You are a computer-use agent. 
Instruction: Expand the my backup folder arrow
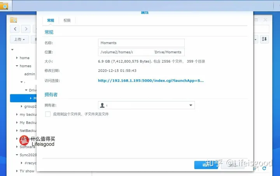(x=17, y=114)
